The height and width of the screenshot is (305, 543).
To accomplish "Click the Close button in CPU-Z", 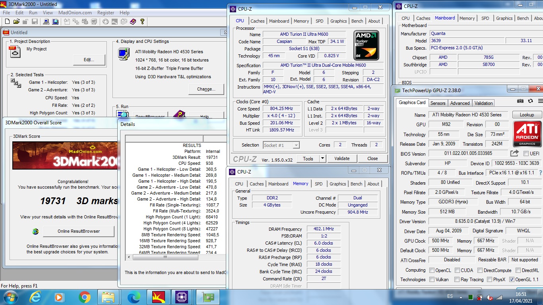I will [x=372, y=158].
